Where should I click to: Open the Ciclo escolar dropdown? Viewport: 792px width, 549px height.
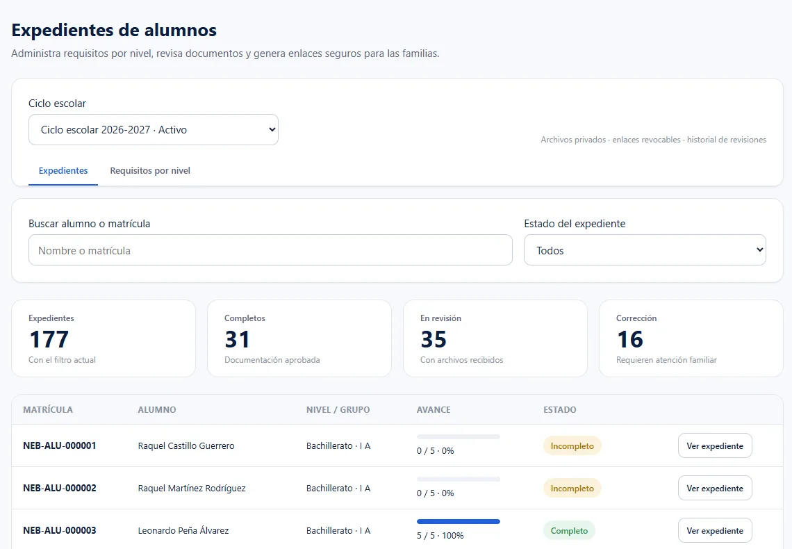[153, 130]
